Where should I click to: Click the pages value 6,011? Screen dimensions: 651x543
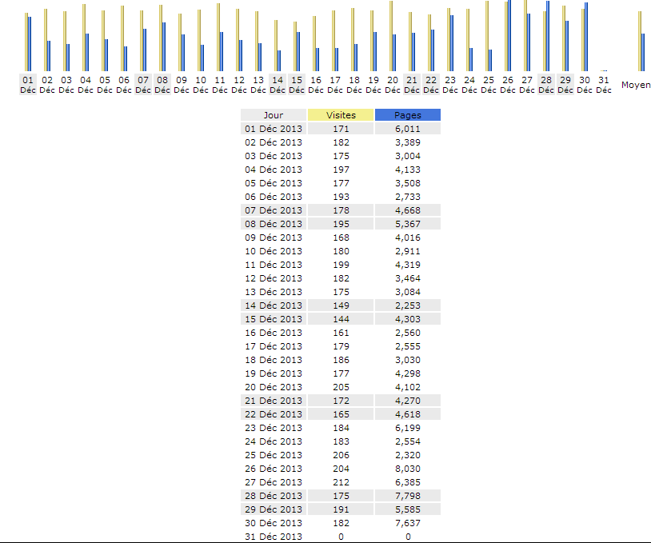408,129
